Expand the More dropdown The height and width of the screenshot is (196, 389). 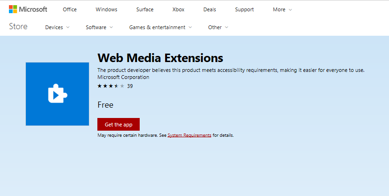[282, 9]
